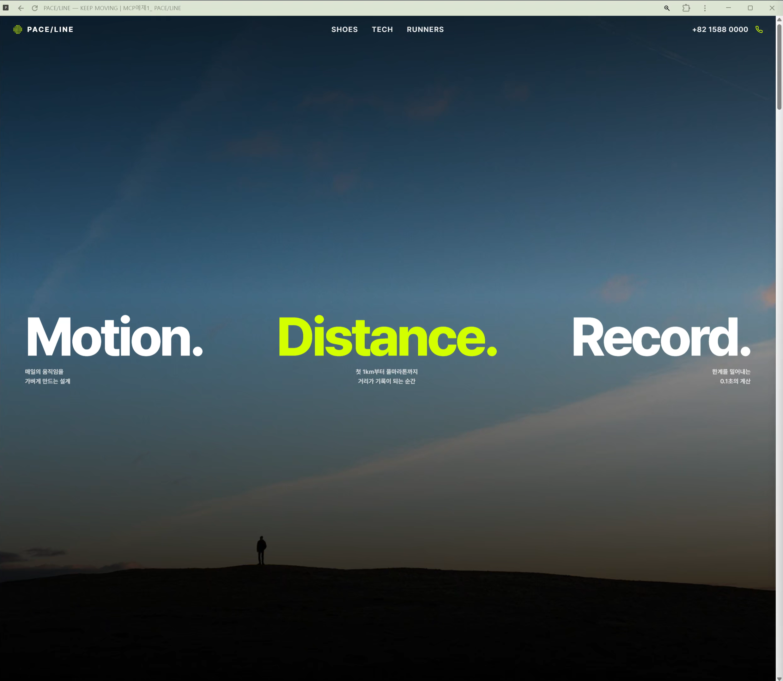This screenshot has height=681, width=783.
Task: Go back with the browser back arrow
Action: [21, 8]
